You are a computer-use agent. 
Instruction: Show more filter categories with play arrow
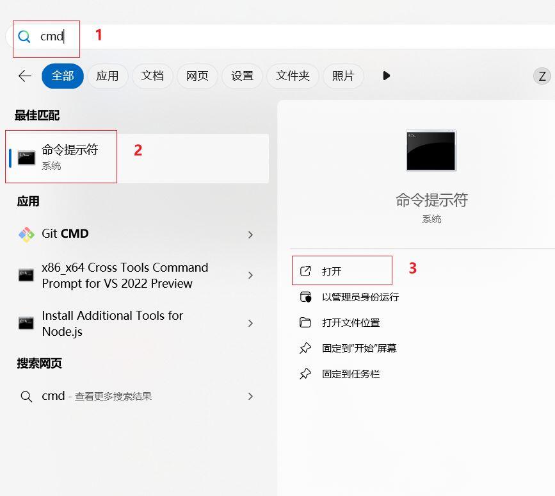click(386, 76)
